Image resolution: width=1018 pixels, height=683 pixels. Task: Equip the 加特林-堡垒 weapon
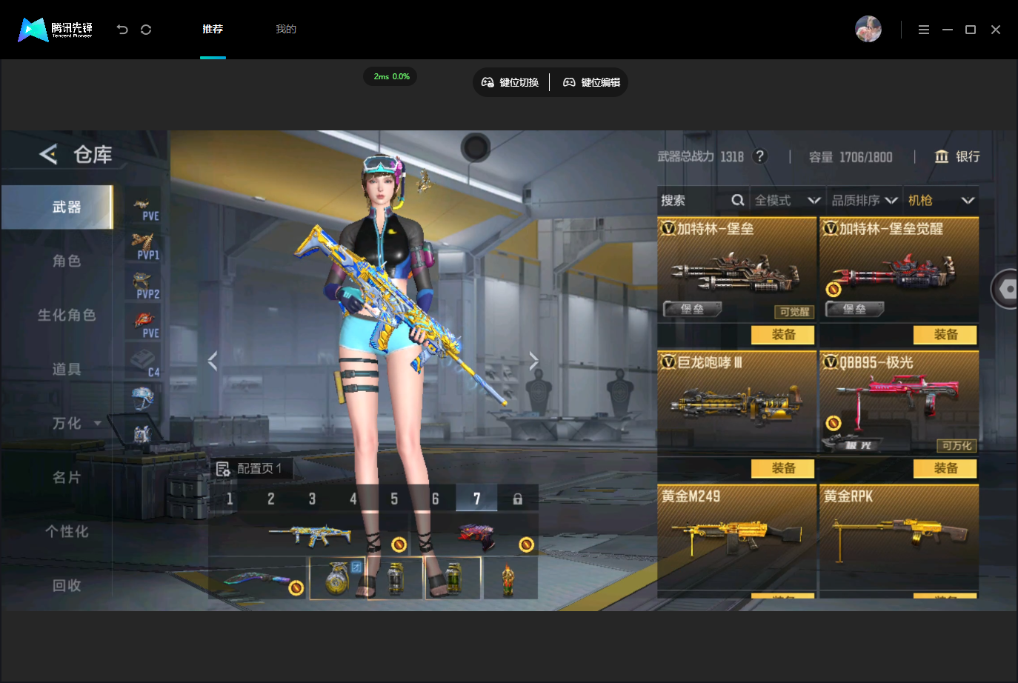pos(783,335)
